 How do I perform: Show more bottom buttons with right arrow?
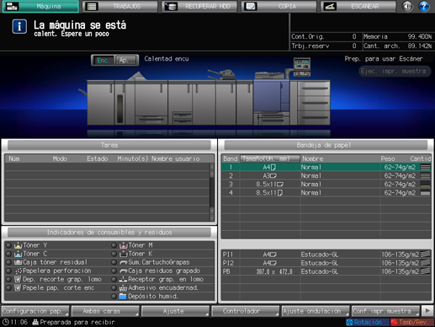427,311
